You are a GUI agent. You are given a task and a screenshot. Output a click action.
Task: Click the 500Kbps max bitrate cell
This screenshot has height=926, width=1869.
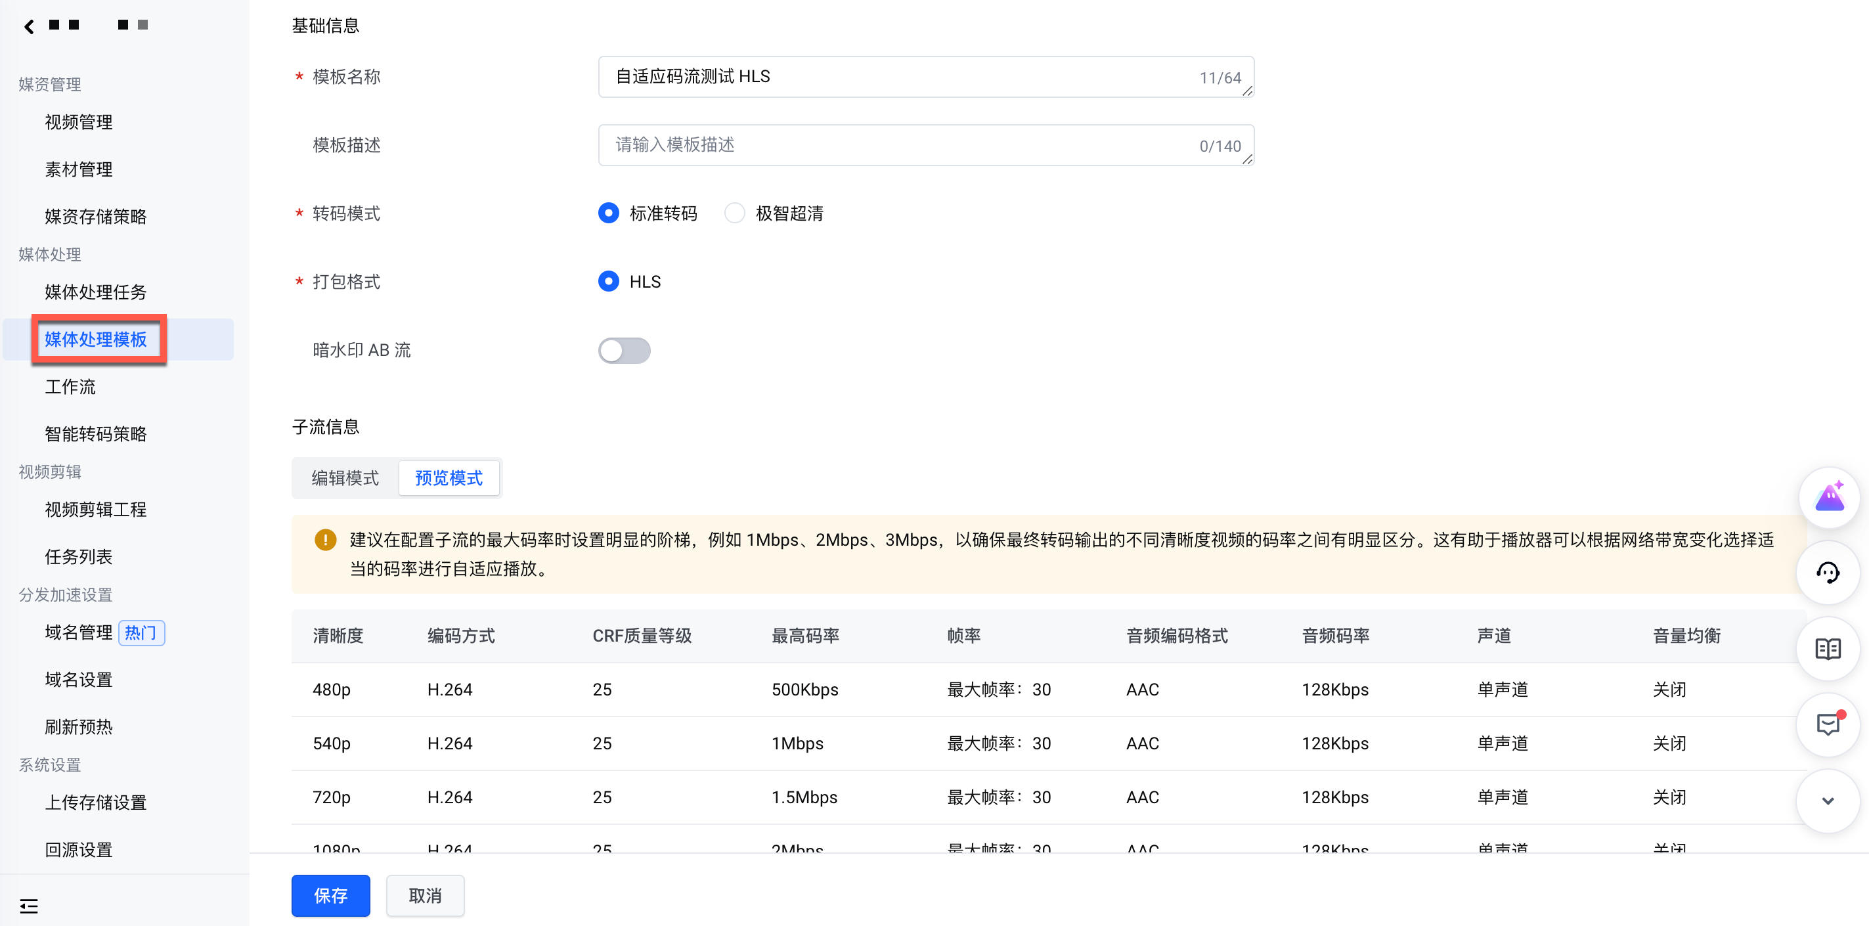point(804,690)
